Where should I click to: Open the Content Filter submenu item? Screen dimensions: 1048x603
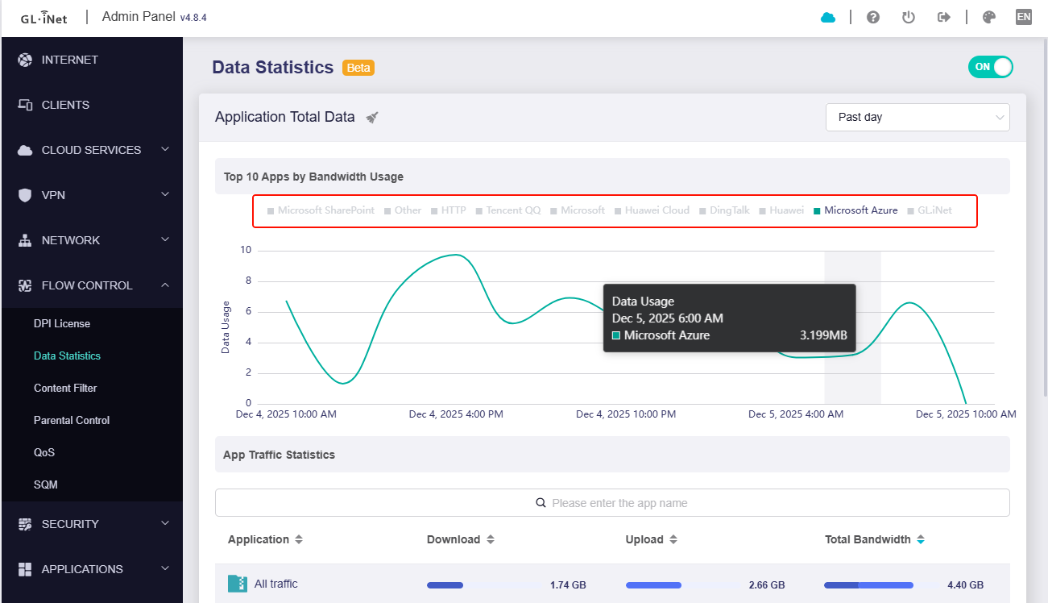pyautogui.click(x=65, y=388)
